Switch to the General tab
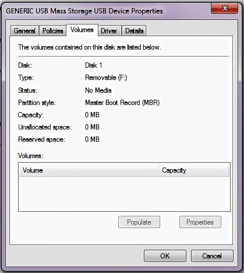The height and width of the screenshot is (273, 244). [24, 30]
